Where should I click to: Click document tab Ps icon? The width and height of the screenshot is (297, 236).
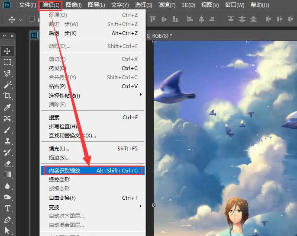[x=34, y=35]
